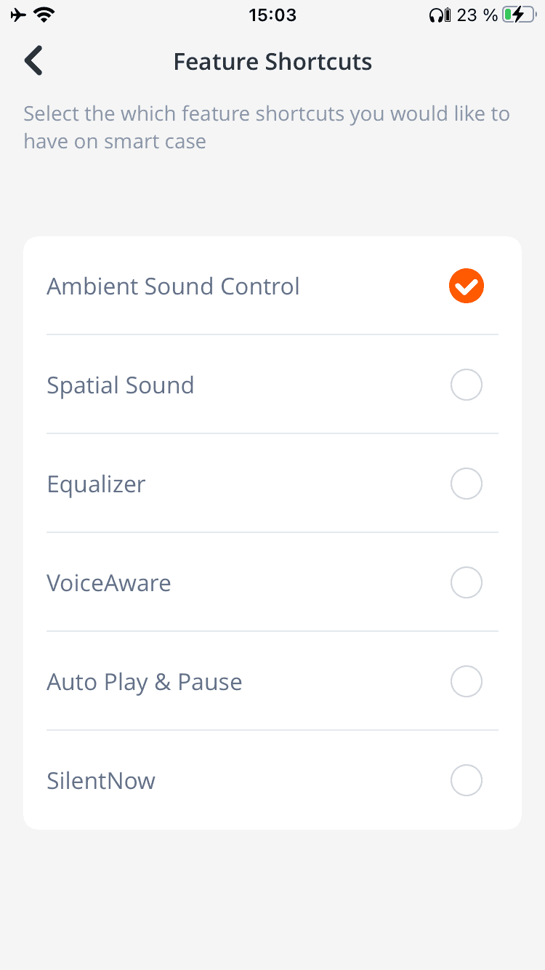The height and width of the screenshot is (970, 545).
Task: Tap the status bar clock
Action: (272, 15)
